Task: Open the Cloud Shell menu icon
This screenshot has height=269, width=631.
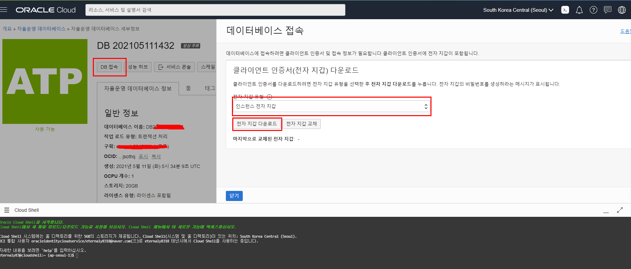Action: click(7, 210)
